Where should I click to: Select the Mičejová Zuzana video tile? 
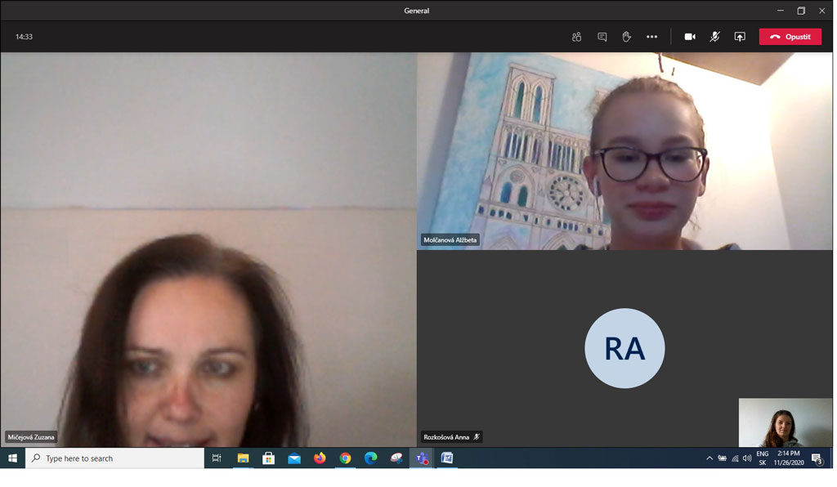pos(208,250)
